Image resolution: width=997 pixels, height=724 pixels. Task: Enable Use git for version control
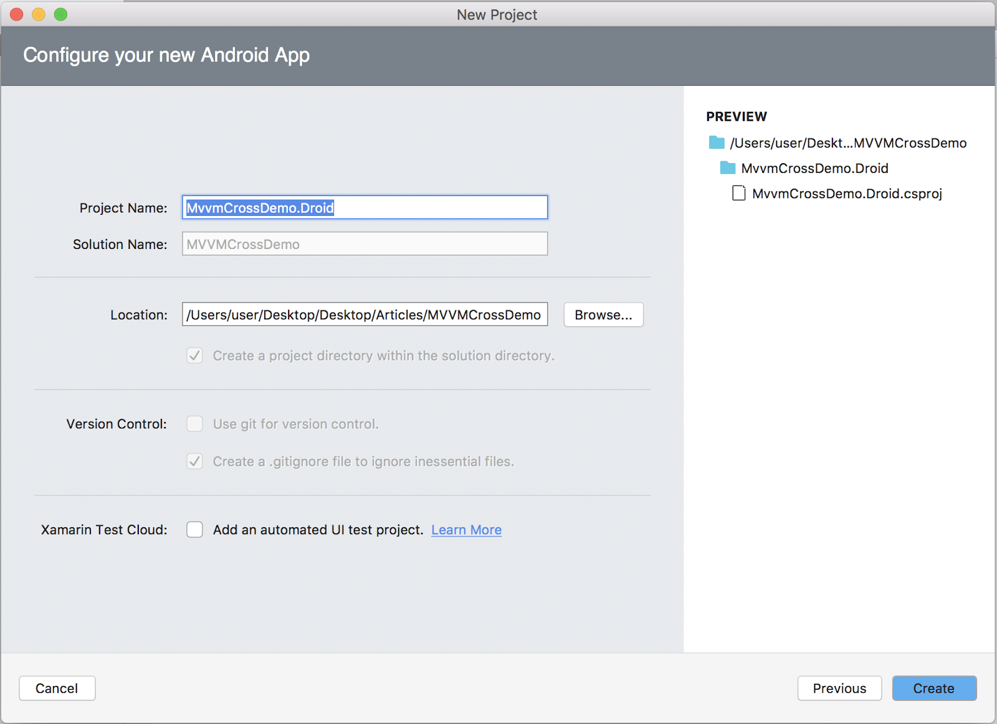[194, 423]
